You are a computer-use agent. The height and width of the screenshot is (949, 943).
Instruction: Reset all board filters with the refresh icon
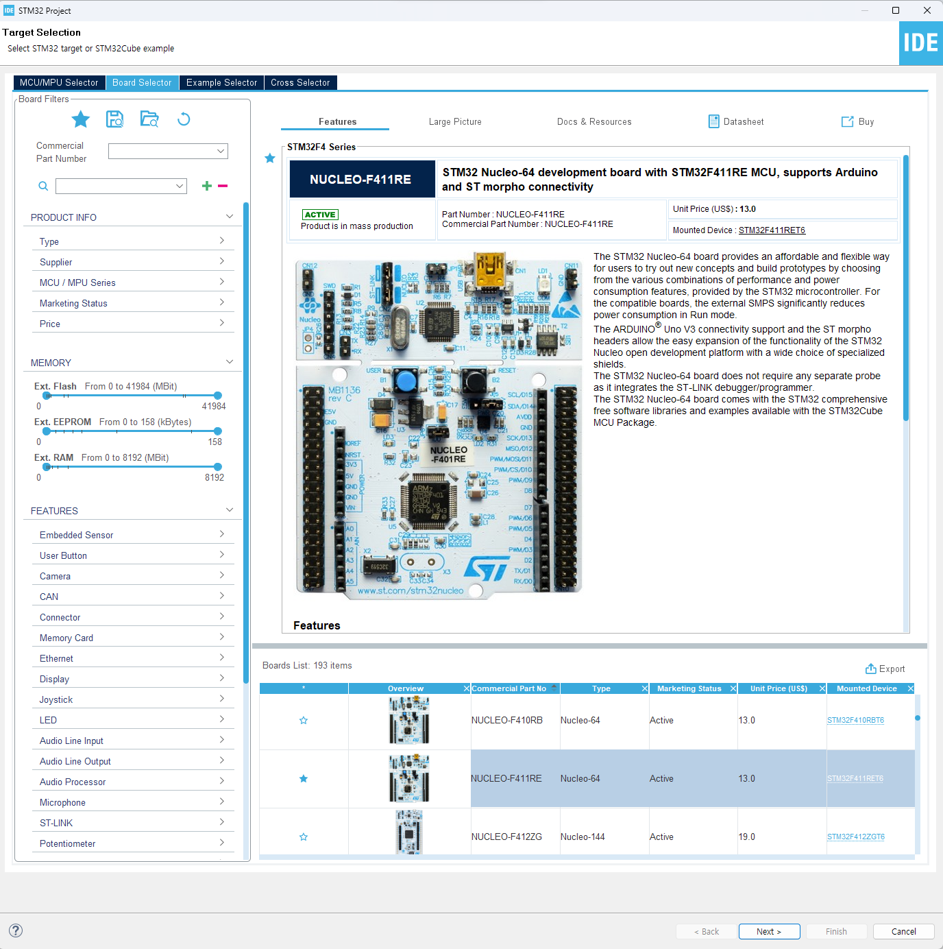[x=184, y=119]
